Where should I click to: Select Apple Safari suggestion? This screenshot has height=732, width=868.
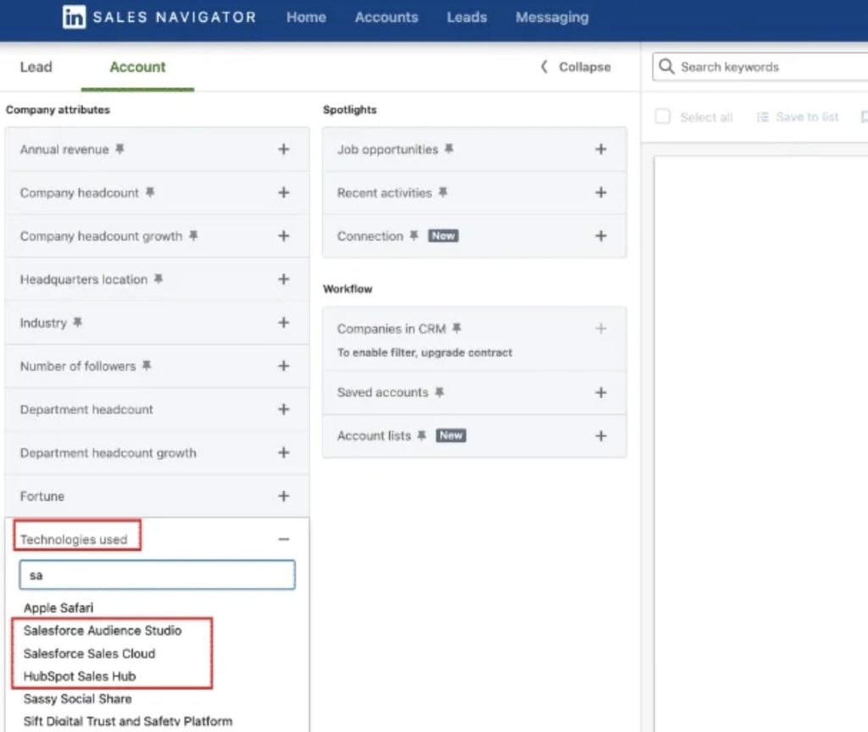(58, 607)
